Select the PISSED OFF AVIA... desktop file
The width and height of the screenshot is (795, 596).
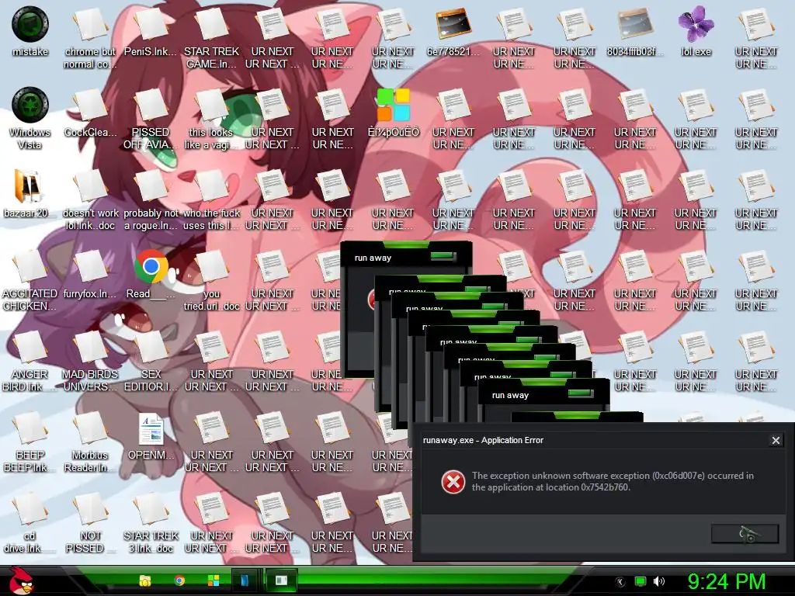[151, 119]
